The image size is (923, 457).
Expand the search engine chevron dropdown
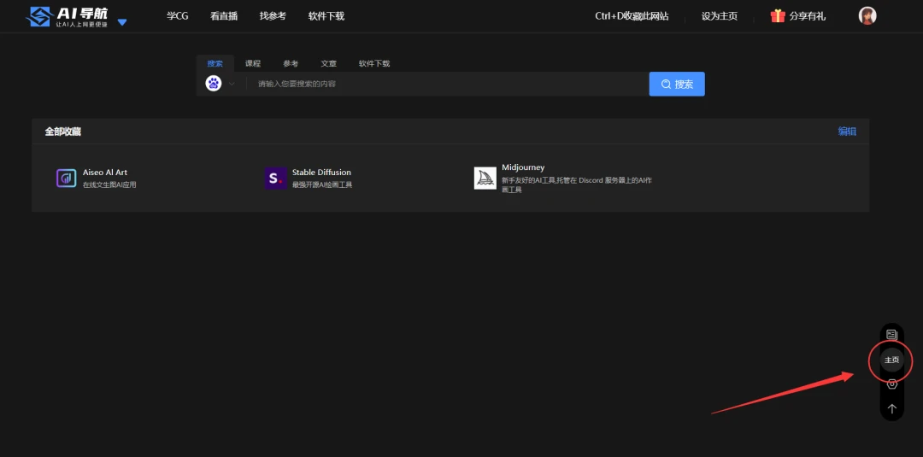coord(232,84)
